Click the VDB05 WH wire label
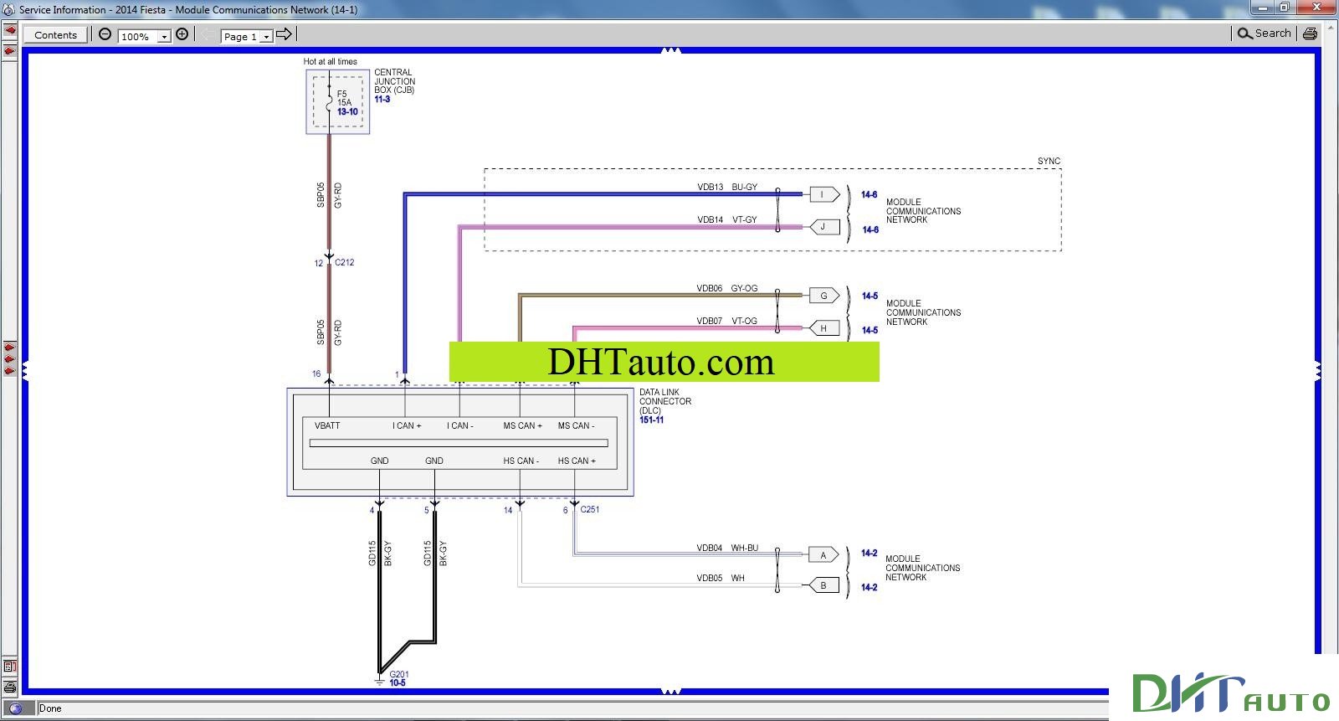The height and width of the screenshot is (721, 1339). (721, 578)
